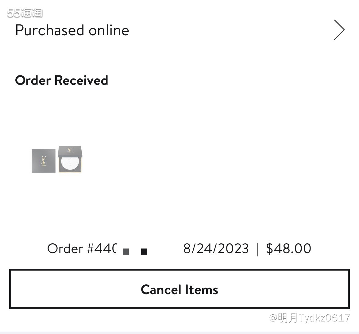Click the word 'online' in the header

coord(109,30)
